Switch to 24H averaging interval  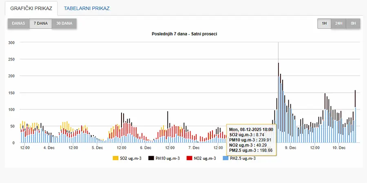[338, 23]
